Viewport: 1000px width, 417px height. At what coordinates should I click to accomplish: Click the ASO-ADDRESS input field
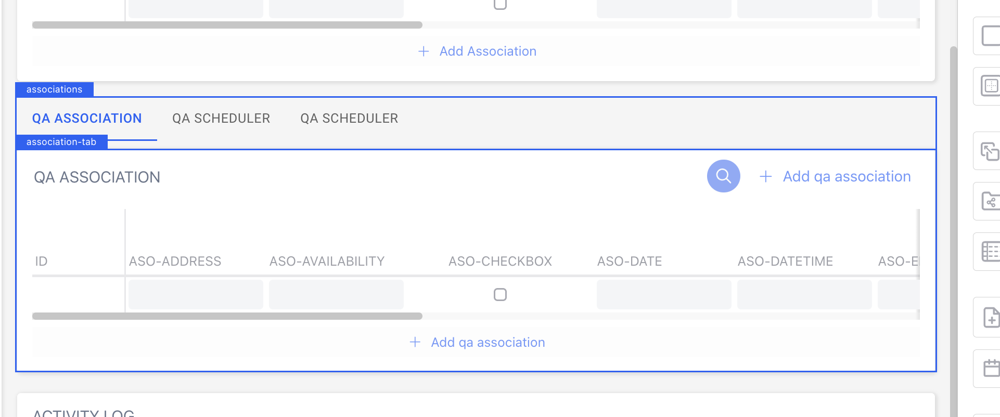tap(196, 295)
